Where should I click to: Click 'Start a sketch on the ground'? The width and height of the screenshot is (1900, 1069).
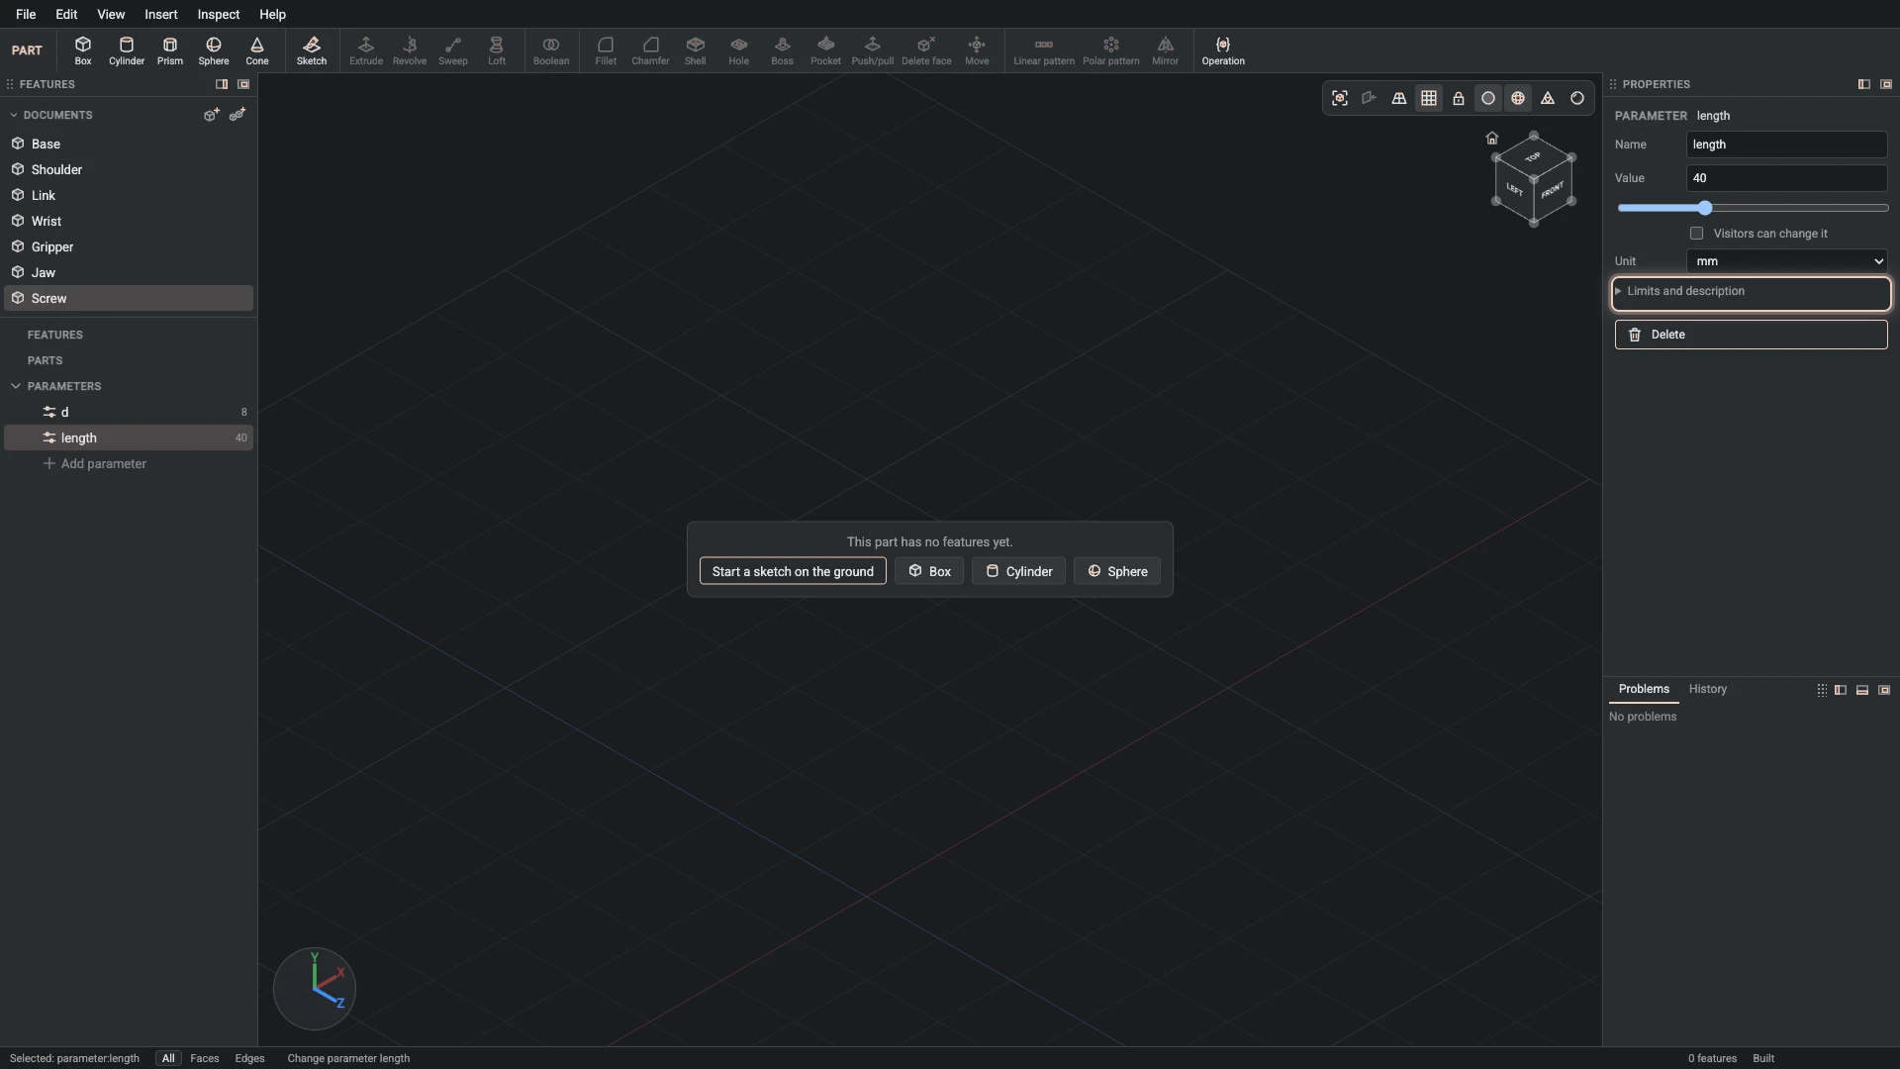click(793, 571)
